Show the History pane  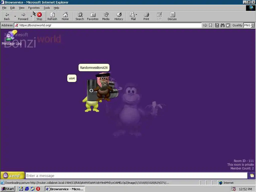(x=119, y=16)
